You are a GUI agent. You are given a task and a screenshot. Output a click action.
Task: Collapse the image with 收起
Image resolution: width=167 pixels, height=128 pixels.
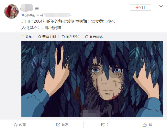pos(27,37)
